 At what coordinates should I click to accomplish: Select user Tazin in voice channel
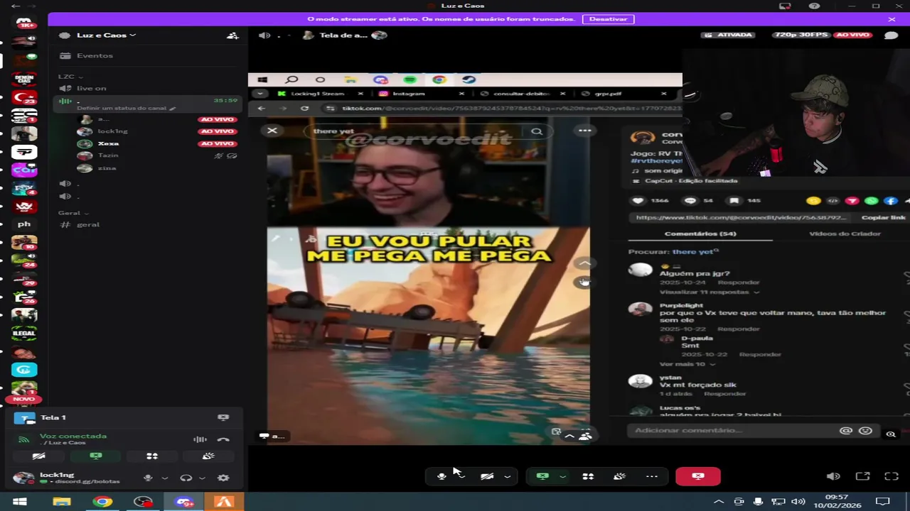coord(108,155)
